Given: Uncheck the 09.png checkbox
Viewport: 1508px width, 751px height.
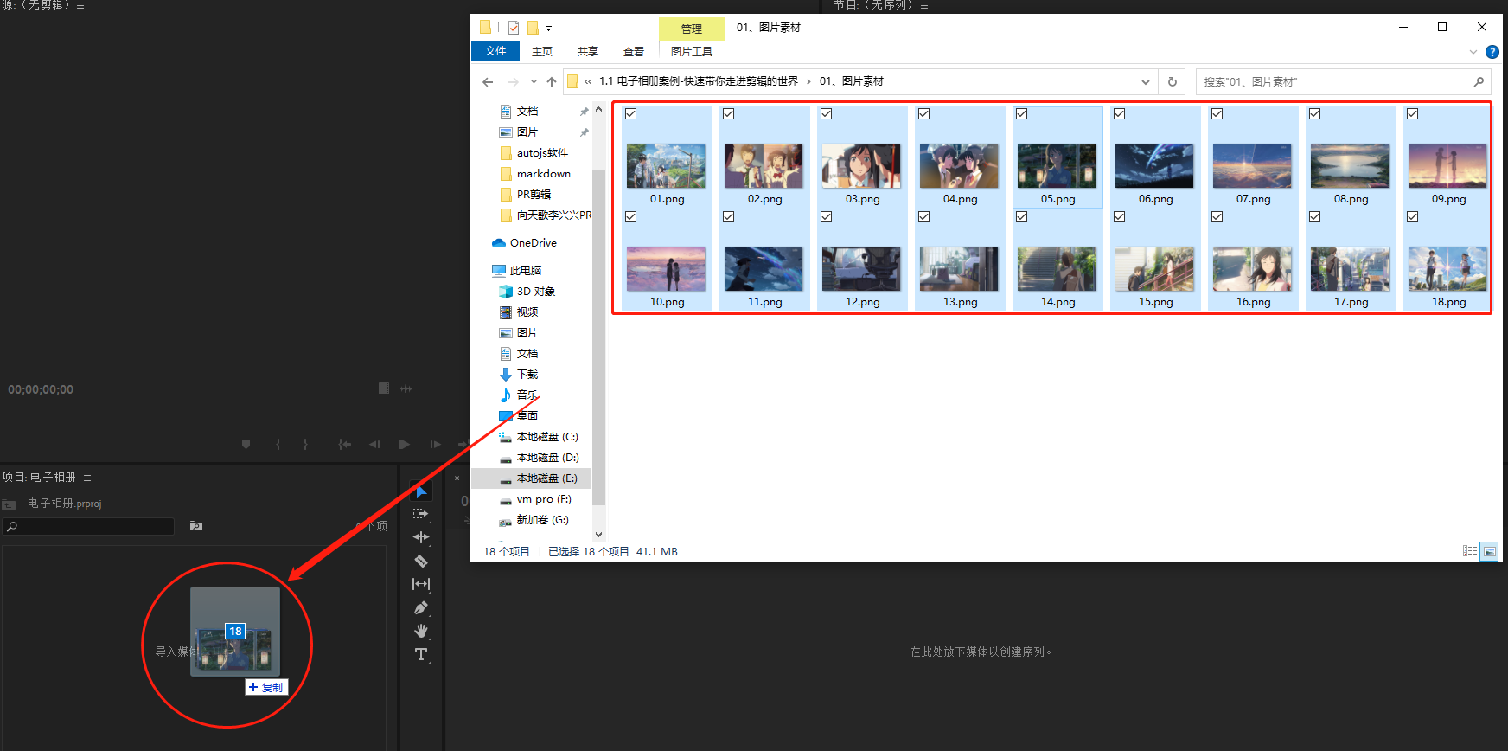Looking at the screenshot, I should pos(1413,114).
